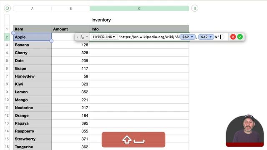Viewport: 267px width, 150px height.
Task: Select the Nectarine cell
Action: (33, 107)
